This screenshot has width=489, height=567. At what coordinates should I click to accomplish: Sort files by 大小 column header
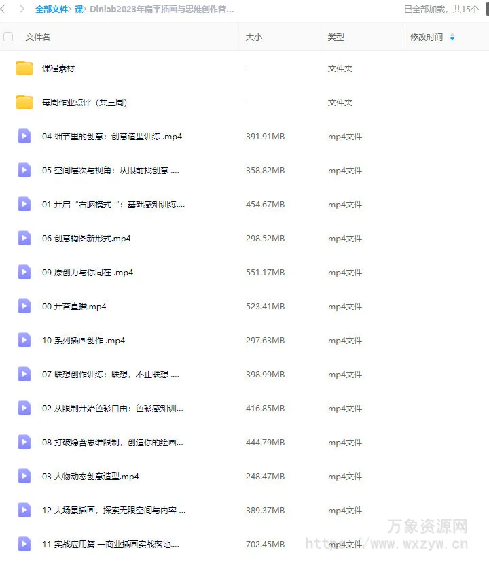click(253, 37)
